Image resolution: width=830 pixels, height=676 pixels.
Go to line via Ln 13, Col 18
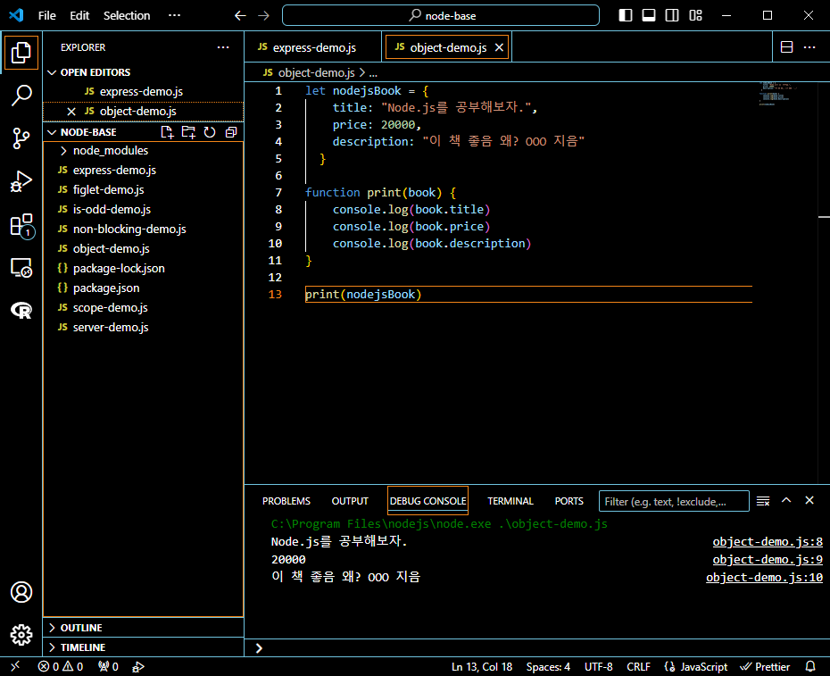[x=482, y=666]
